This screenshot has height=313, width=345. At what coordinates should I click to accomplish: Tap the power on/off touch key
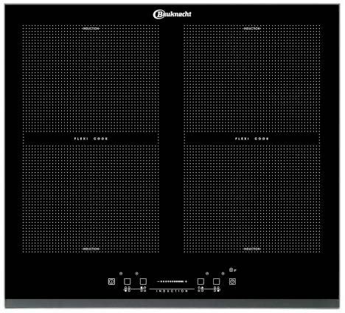pyautogui.click(x=111, y=281)
